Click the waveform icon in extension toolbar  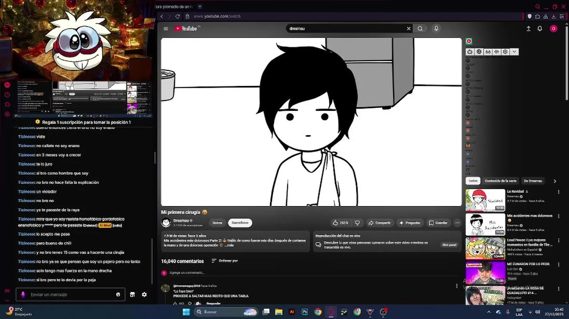pyautogui.click(x=497, y=52)
